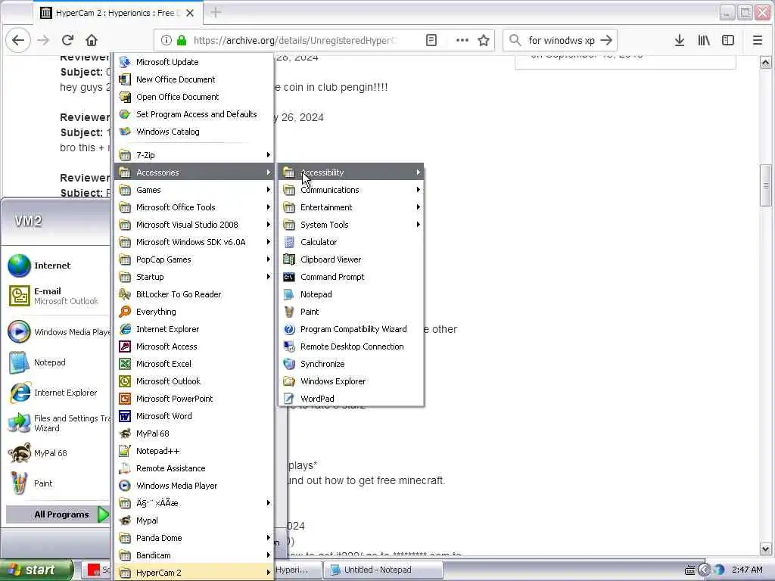Expand Microsoft Visual Studio 2008 folder

195,224
